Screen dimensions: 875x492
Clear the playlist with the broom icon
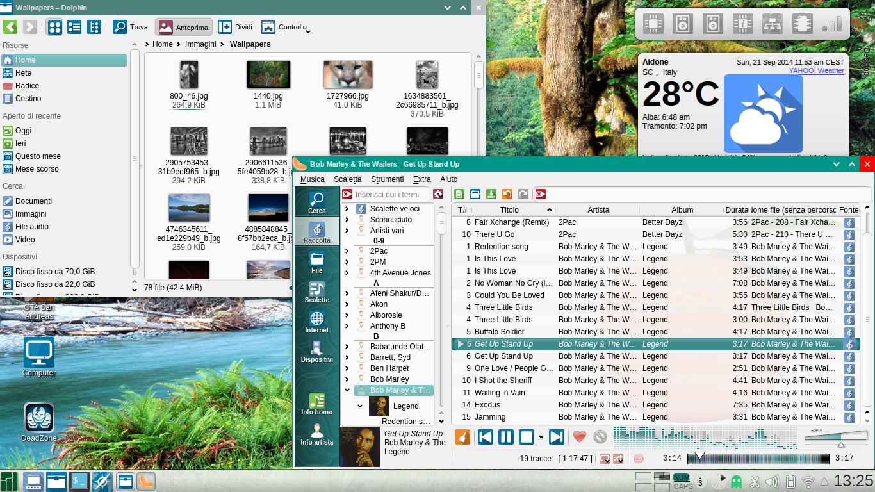[x=462, y=437]
